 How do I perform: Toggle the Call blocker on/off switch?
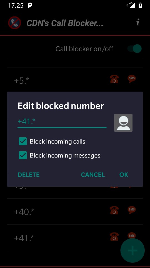134,49
